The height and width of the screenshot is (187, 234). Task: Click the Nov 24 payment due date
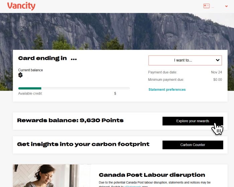pyautogui.click(x=216, y=72)
